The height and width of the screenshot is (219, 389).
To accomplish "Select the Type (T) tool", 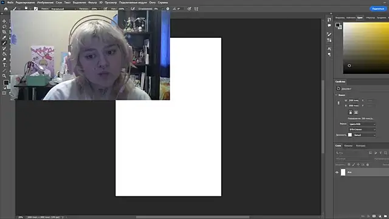I will click(4, 65).
